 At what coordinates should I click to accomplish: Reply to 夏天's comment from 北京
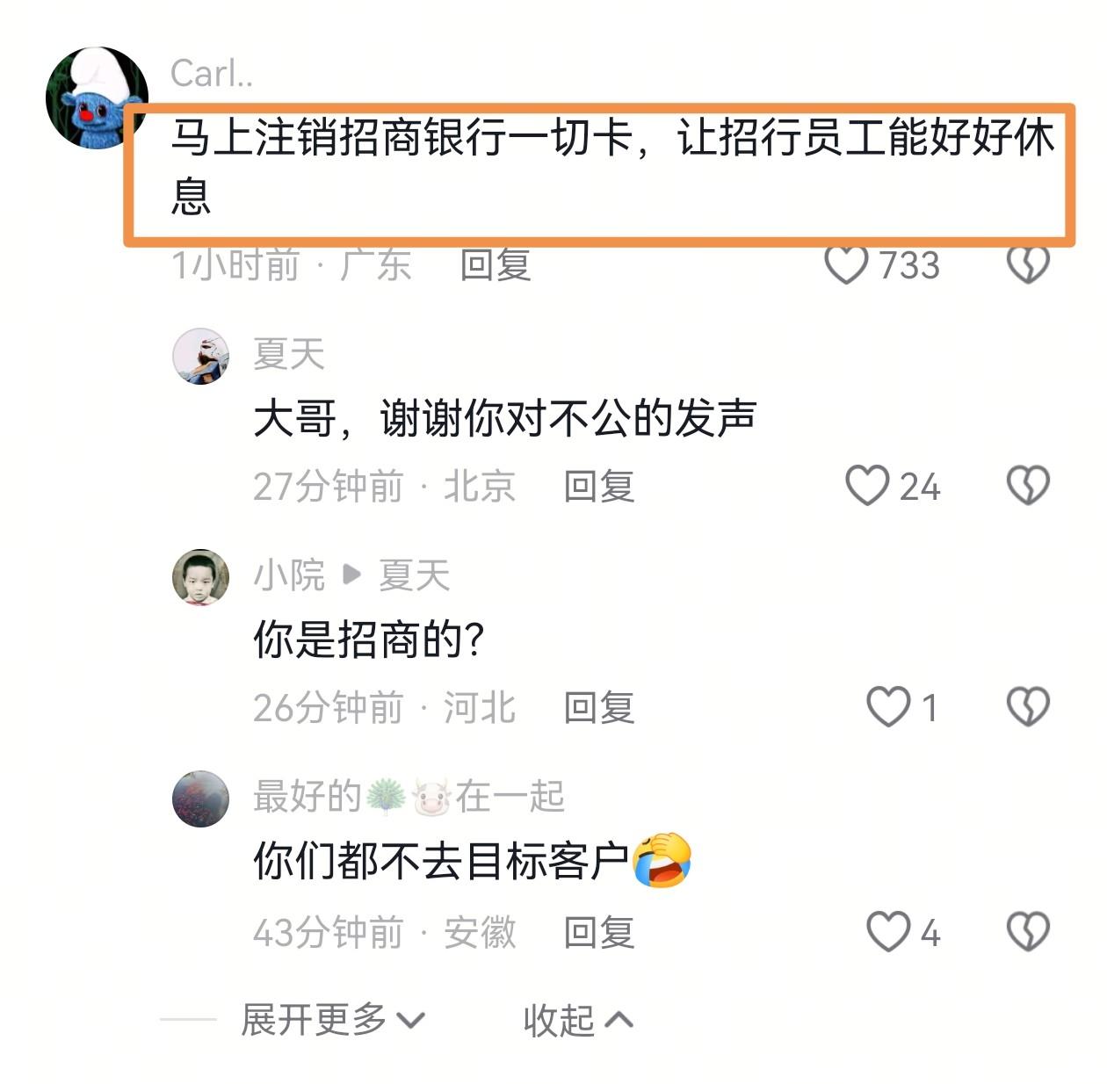[599, 486]
